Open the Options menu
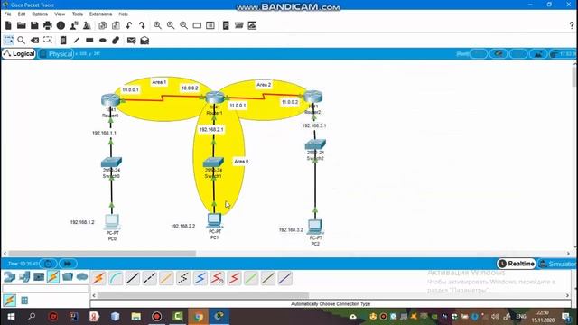Screen dimensions: 578x325 40,14
